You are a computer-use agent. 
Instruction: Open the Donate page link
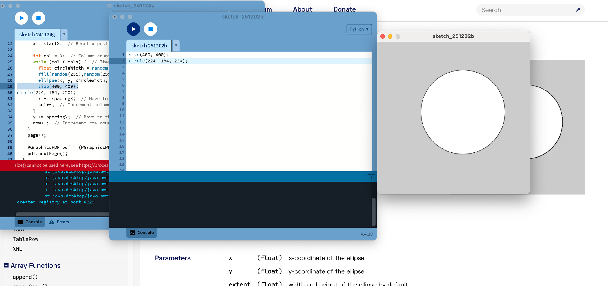[x=344, y=9]
